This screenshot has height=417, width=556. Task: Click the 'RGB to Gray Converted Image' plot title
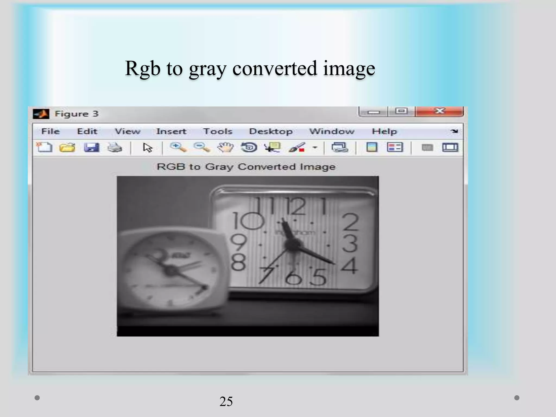(246, 166)
